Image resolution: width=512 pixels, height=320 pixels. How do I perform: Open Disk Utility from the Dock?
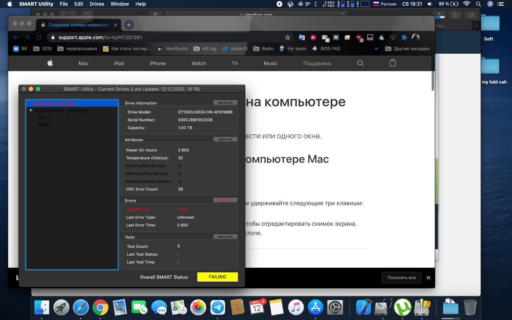coord(384,308)
